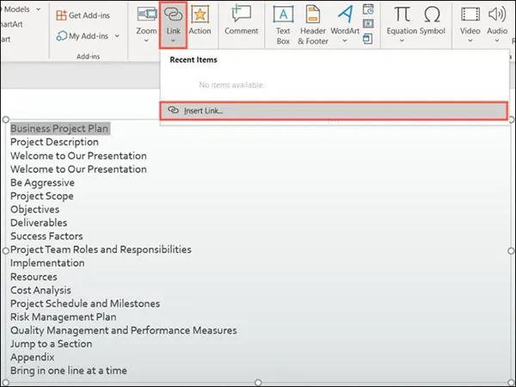
Task: Click Quality Management and Performance Measures
Action: (x=123, y=330)
